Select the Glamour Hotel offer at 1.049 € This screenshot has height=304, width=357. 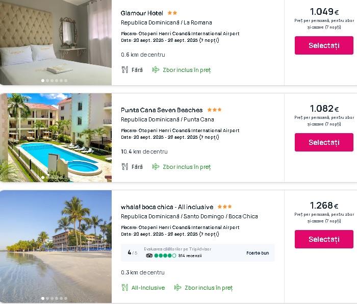324,45
